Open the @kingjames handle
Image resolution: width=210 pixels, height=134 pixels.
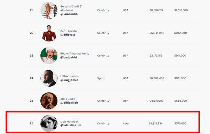click(x=69, y=80)
